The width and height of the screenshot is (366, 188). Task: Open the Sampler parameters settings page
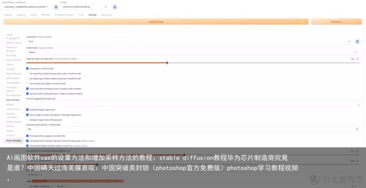point(12,115)
